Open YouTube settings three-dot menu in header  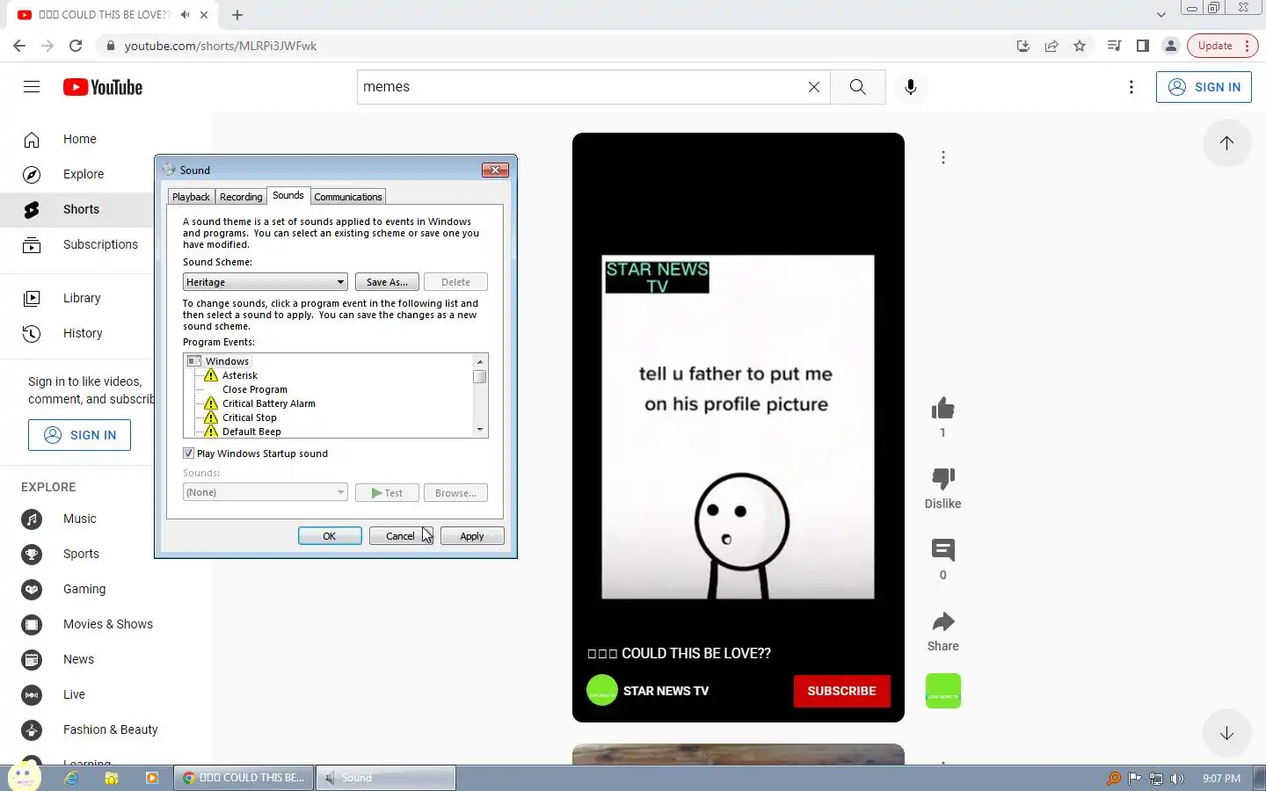tap(1131, 87)
